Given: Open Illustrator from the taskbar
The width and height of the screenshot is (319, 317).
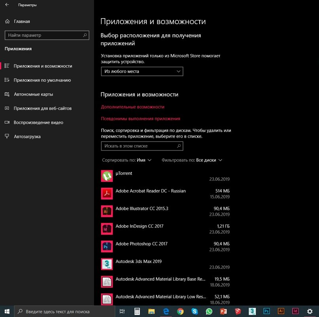Looking at the screenshot, I should (x=281, y=311).
